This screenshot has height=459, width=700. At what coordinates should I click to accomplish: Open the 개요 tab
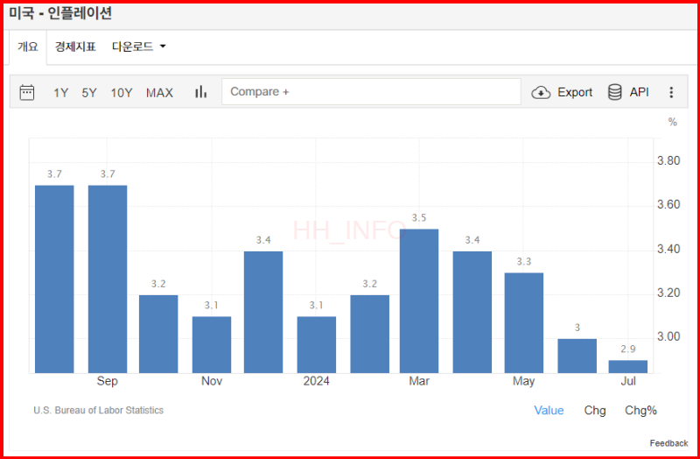[x=28, y=46]
